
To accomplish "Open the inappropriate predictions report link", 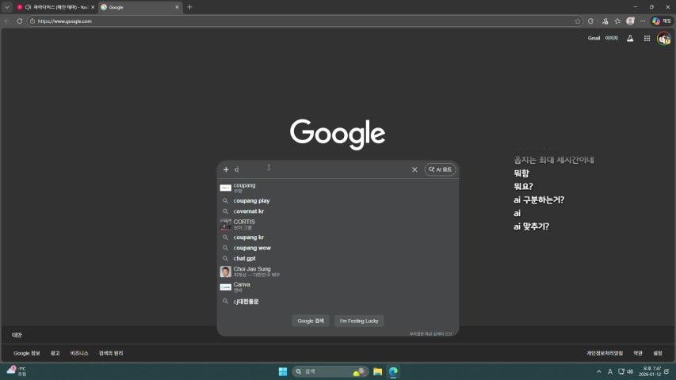I will 430,334.
